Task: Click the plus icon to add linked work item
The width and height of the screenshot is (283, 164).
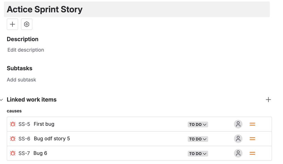Action: pos(268,99)
